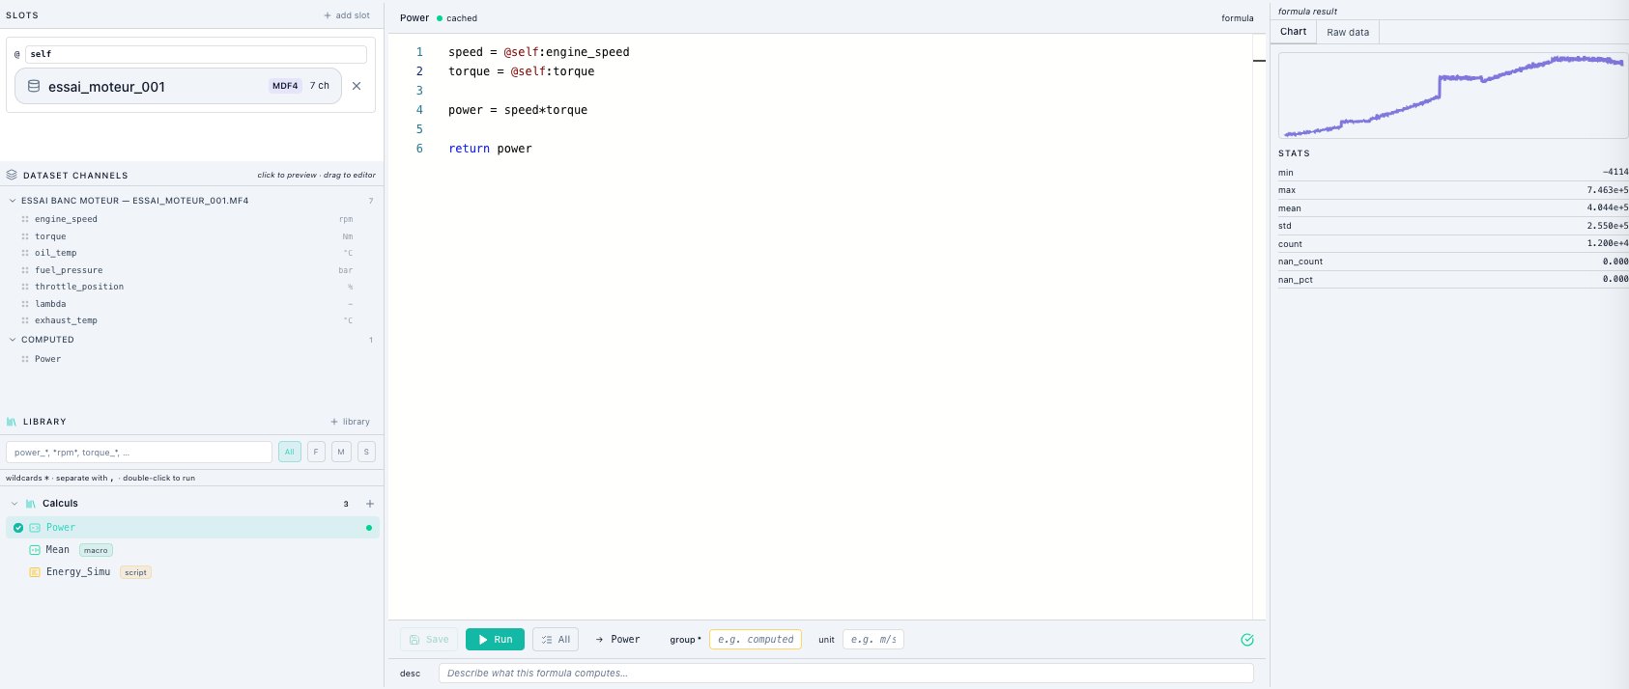Collapse the Calculs library tree

(x=14, y=504)
